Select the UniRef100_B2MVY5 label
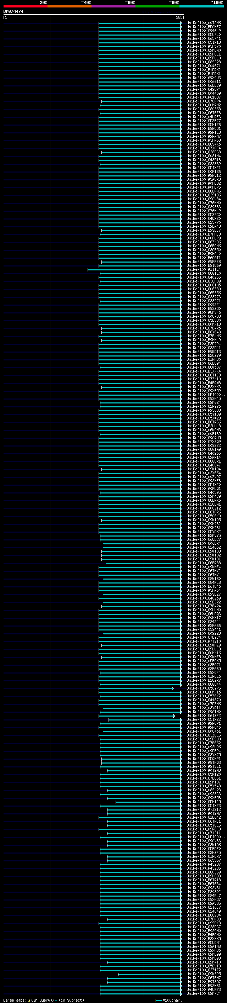 (x=204, y=536)
